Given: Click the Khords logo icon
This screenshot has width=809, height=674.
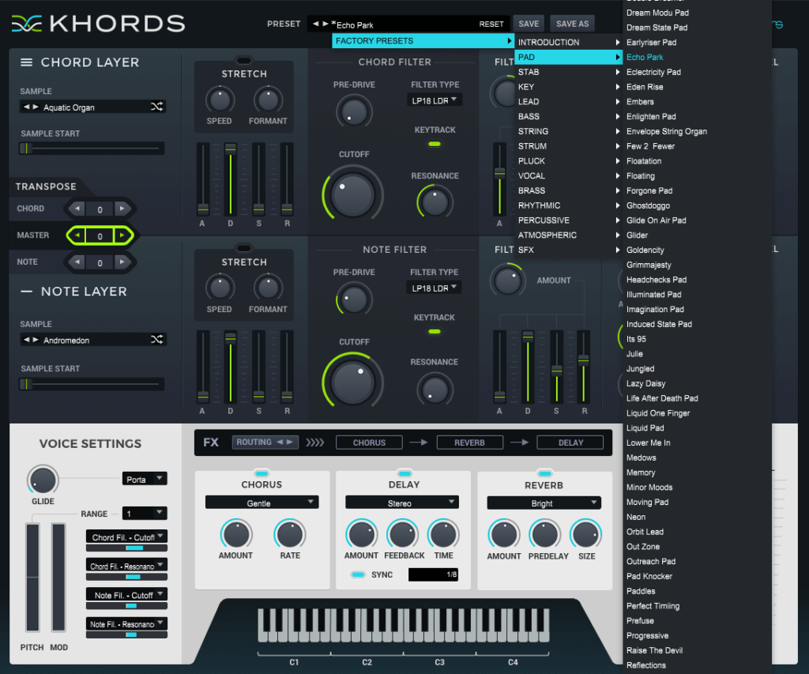Looking at the screenshot, I should pos(26,24).
